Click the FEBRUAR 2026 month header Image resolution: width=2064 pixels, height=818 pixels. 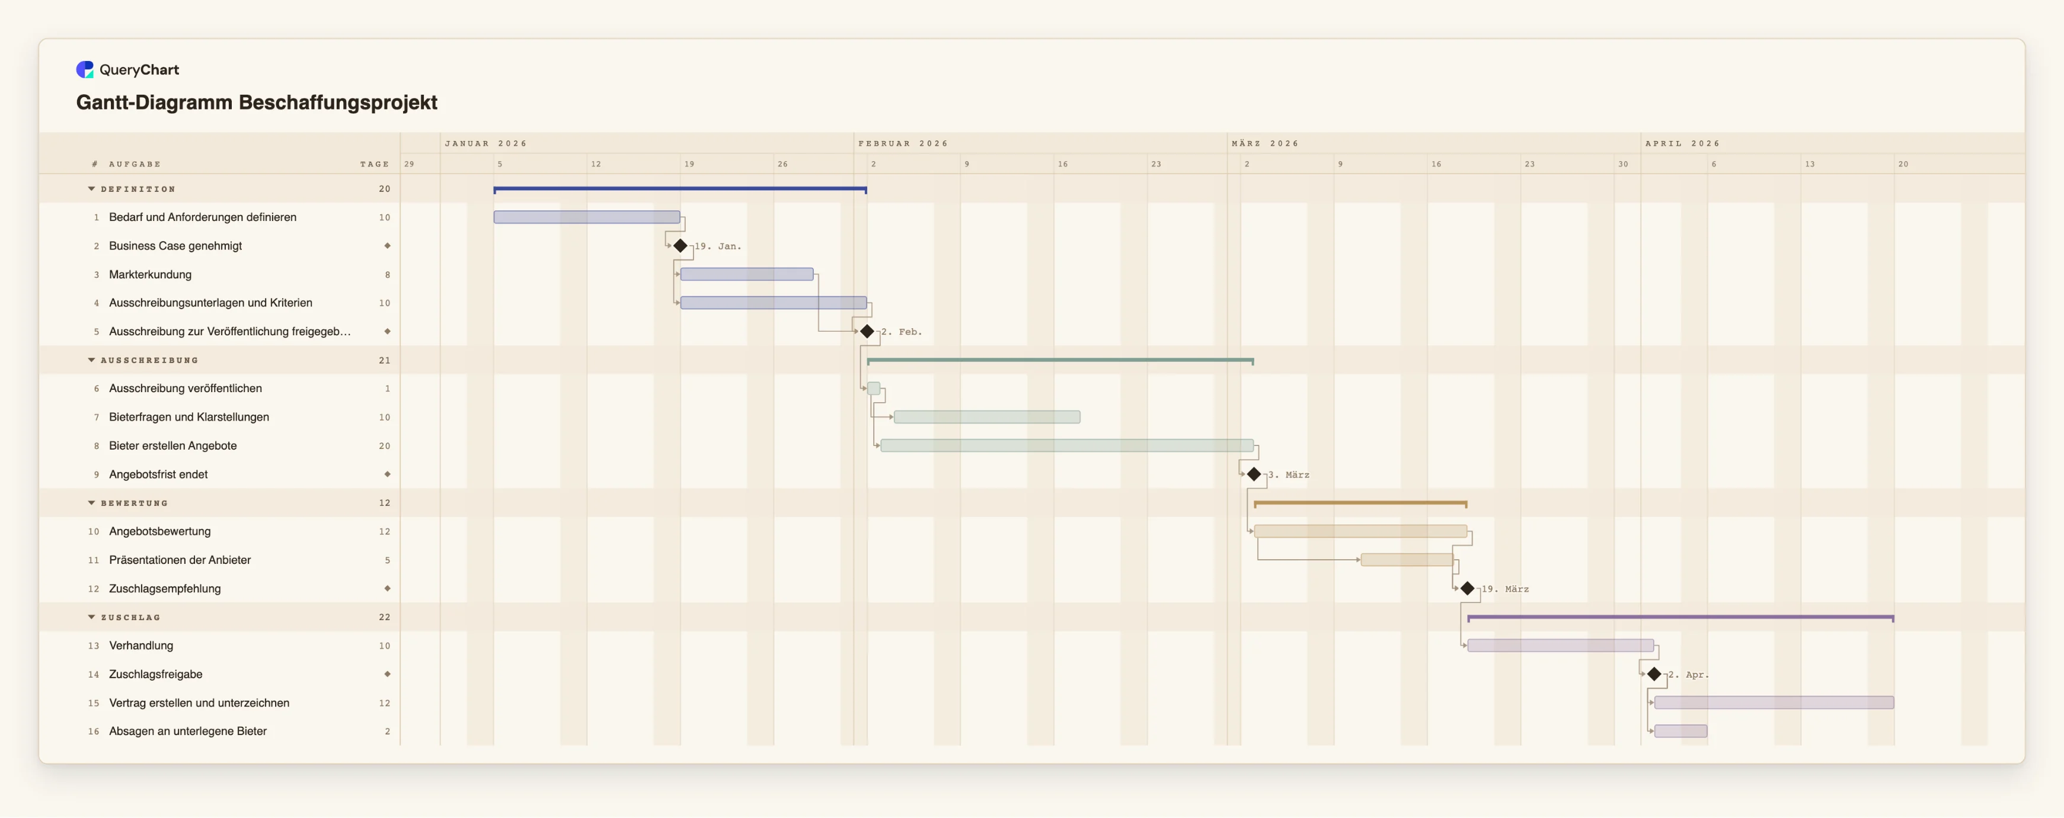pos(903,143)
